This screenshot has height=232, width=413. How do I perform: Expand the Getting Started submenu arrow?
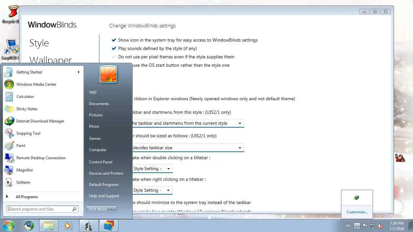pos(78,72)
